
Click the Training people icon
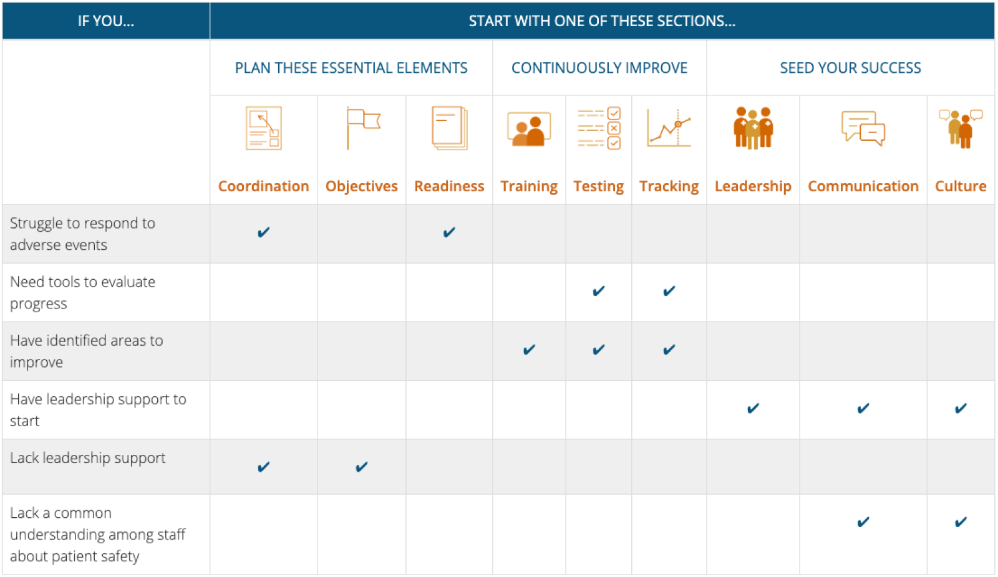pos(529,129)
